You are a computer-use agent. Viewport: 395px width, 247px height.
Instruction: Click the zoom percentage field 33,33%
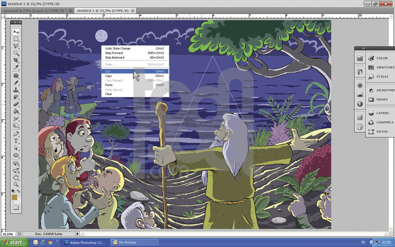pyautogui.click(x=8, y=234)
